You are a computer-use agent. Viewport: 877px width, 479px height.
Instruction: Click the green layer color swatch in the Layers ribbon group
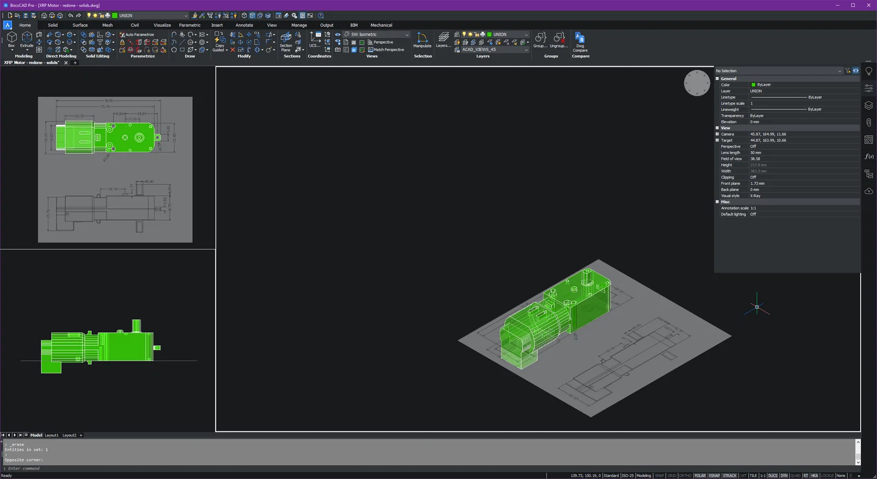[489, 34]
